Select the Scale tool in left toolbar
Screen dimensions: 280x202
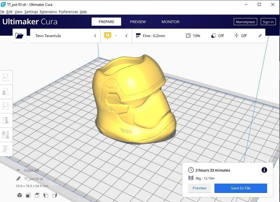tap(6, 92)
